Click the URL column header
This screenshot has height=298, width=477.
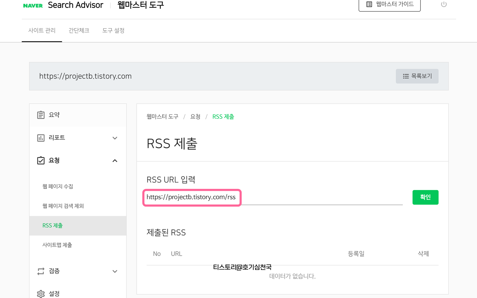click(x=176, y=254)
